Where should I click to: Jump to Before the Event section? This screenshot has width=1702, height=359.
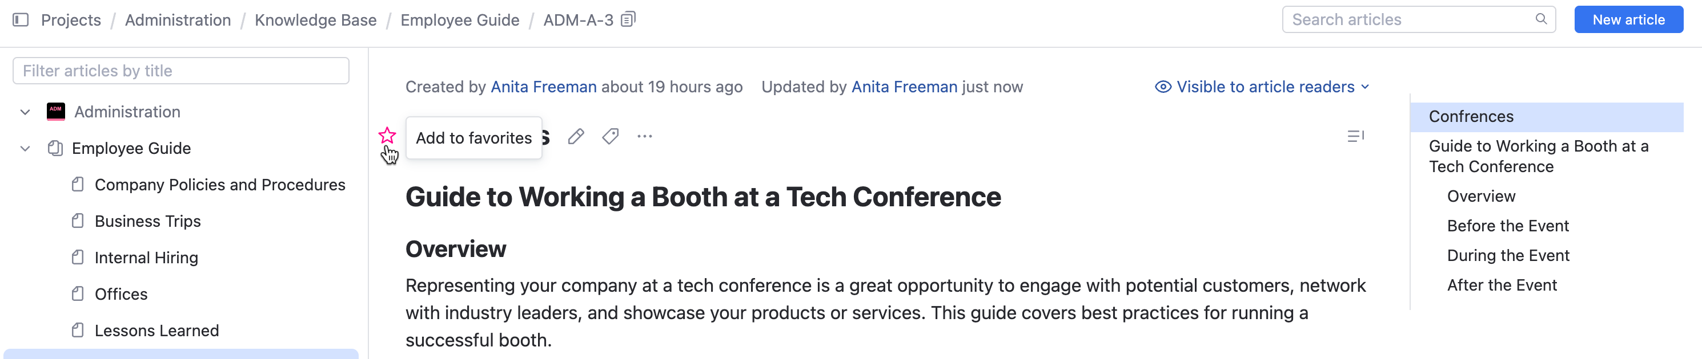pos(1507,226)
